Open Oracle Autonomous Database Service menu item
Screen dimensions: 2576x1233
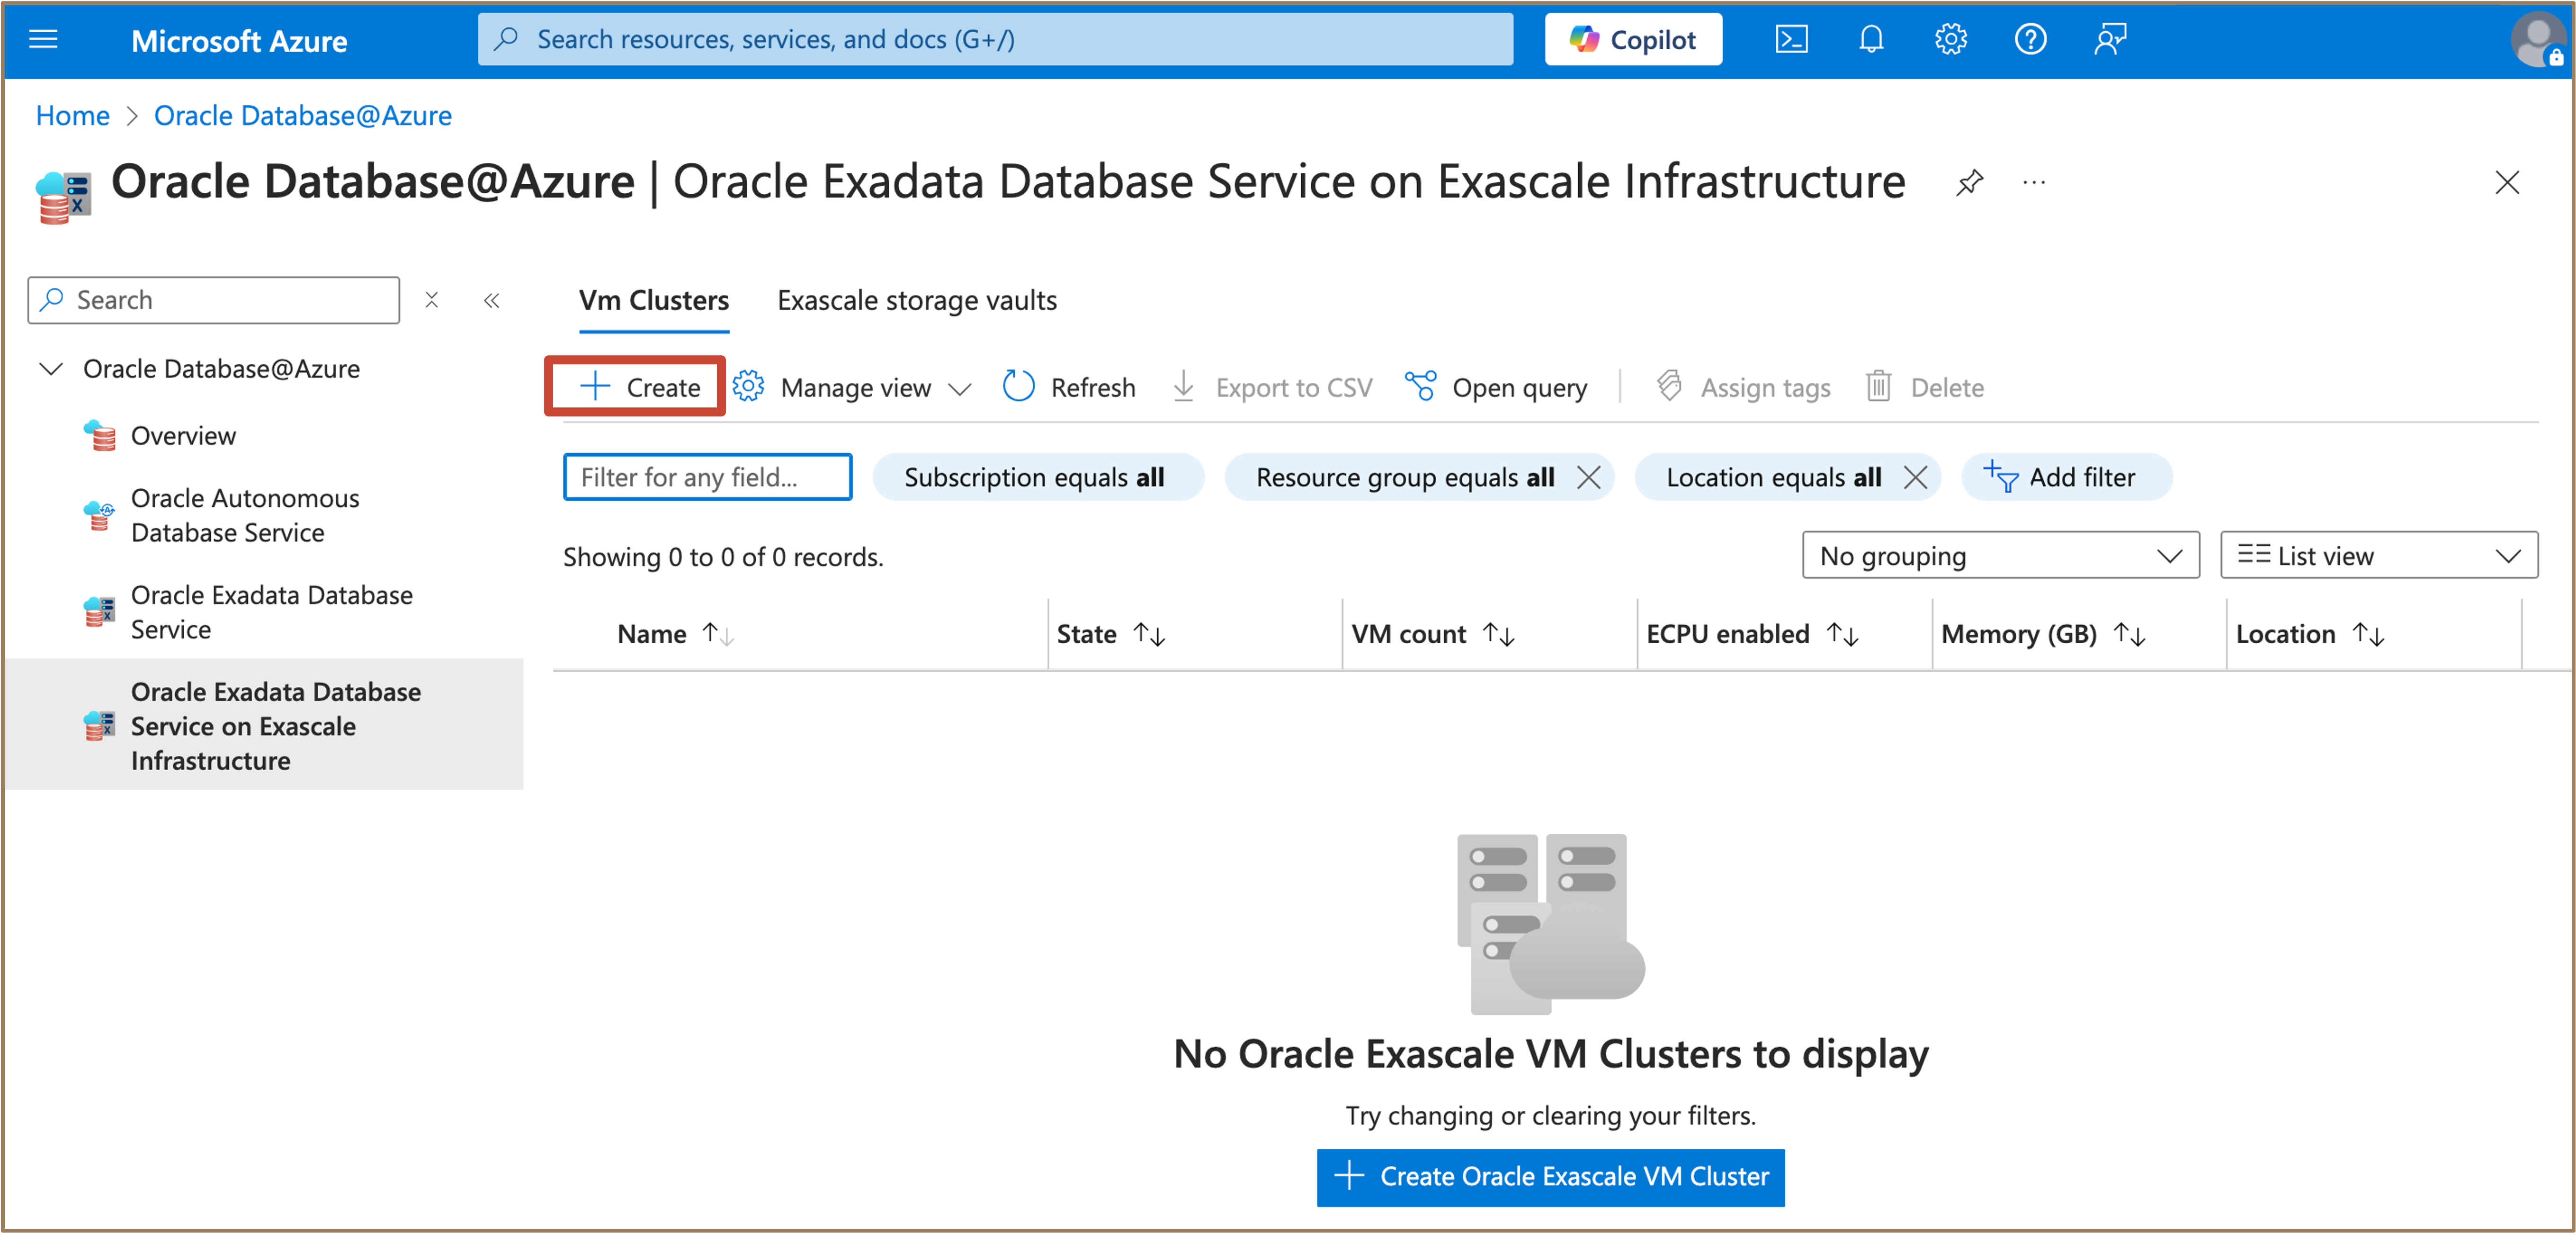click(244, 515)
